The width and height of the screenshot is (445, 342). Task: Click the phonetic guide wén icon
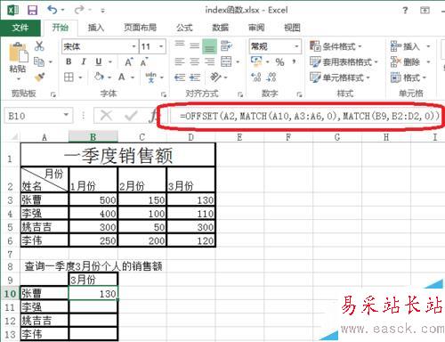(150, 77)
